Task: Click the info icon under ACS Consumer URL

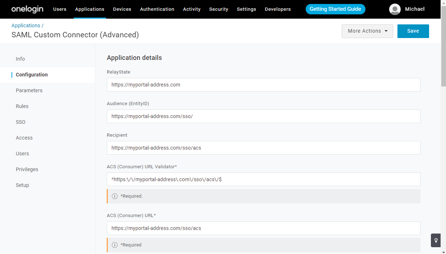Action: pyautogui.click(x=114, y=245)
